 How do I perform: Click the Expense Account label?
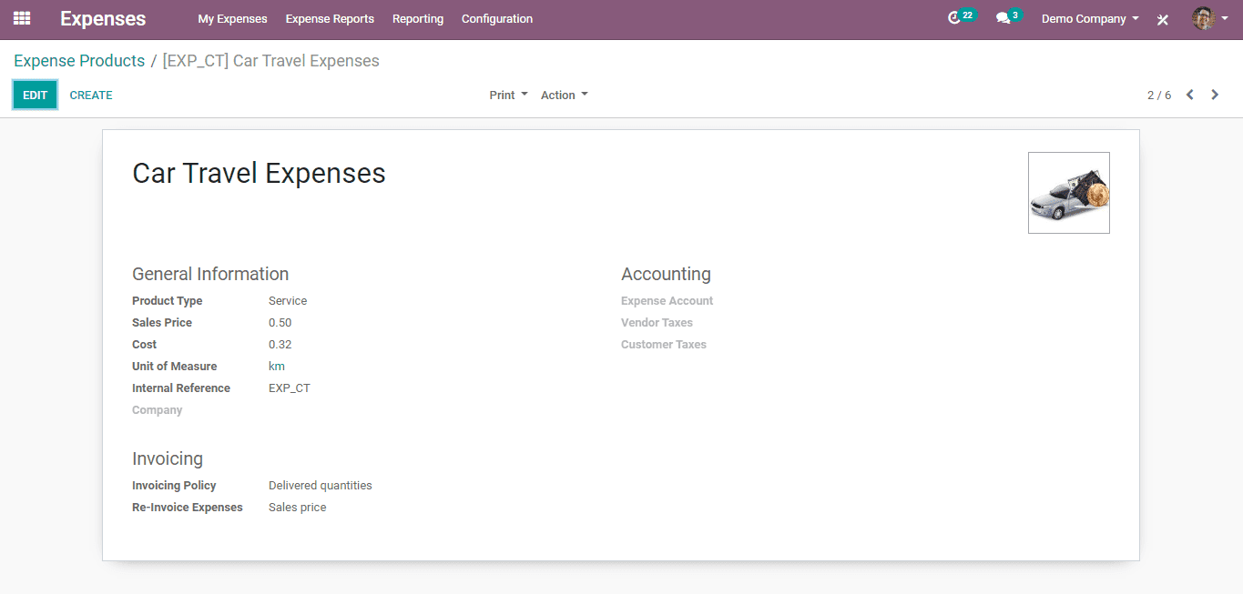pos(667,301)
